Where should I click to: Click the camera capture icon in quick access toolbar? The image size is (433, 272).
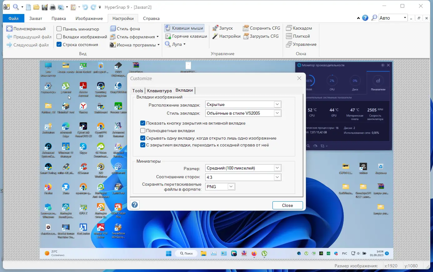click(6, 7)
